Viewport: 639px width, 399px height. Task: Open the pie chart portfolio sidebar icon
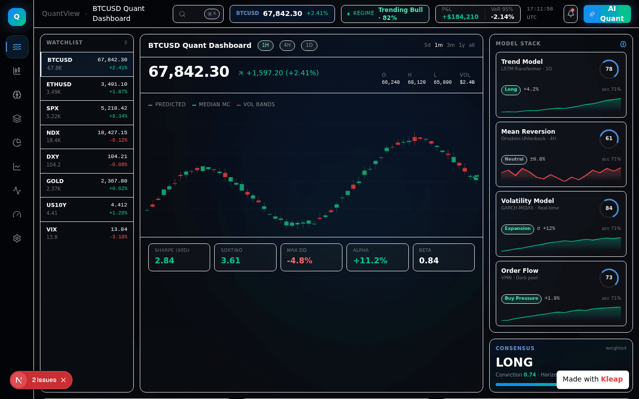17,143
